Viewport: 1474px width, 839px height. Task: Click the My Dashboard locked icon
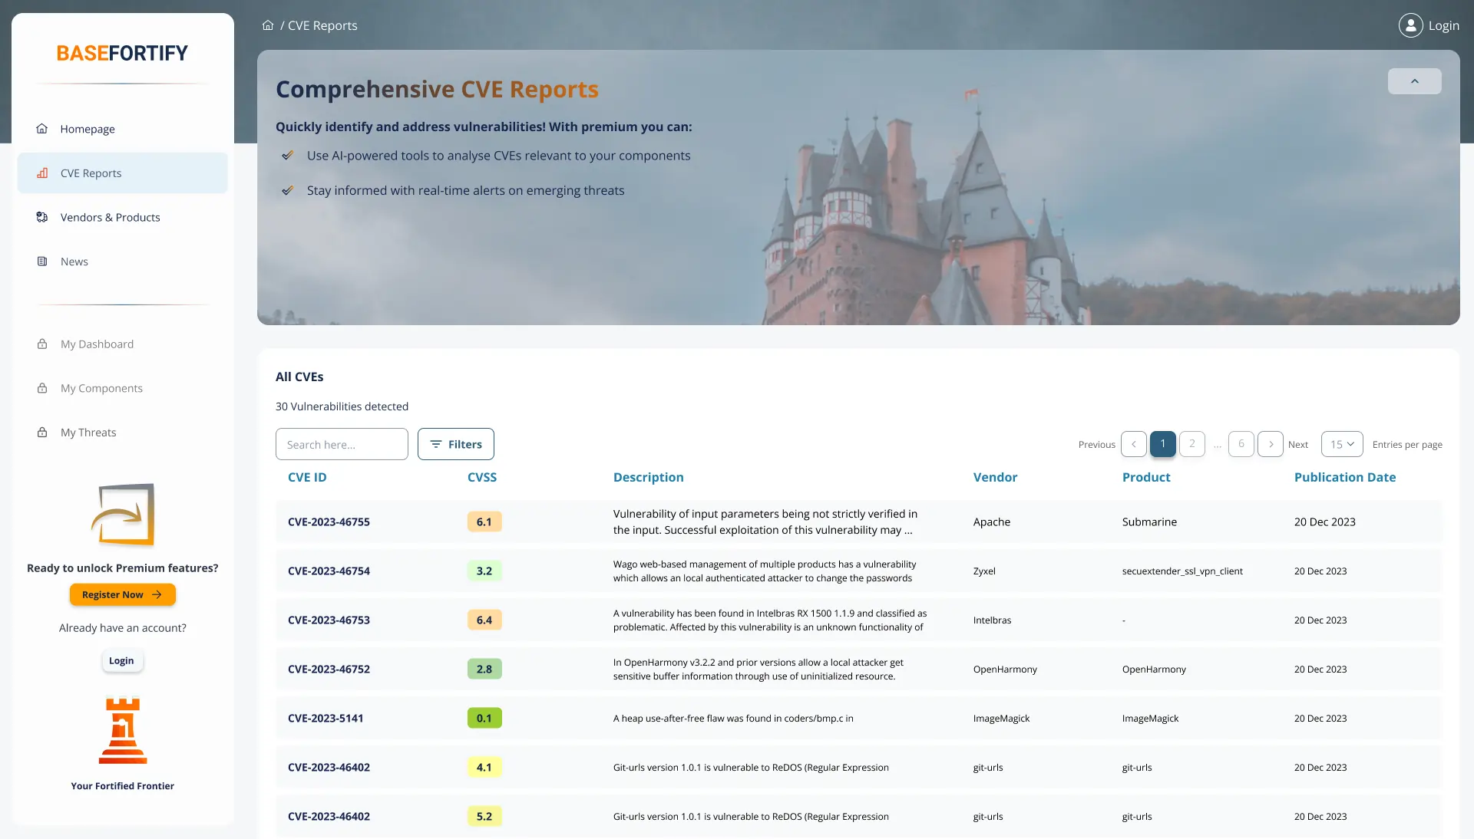click(42, 344)
